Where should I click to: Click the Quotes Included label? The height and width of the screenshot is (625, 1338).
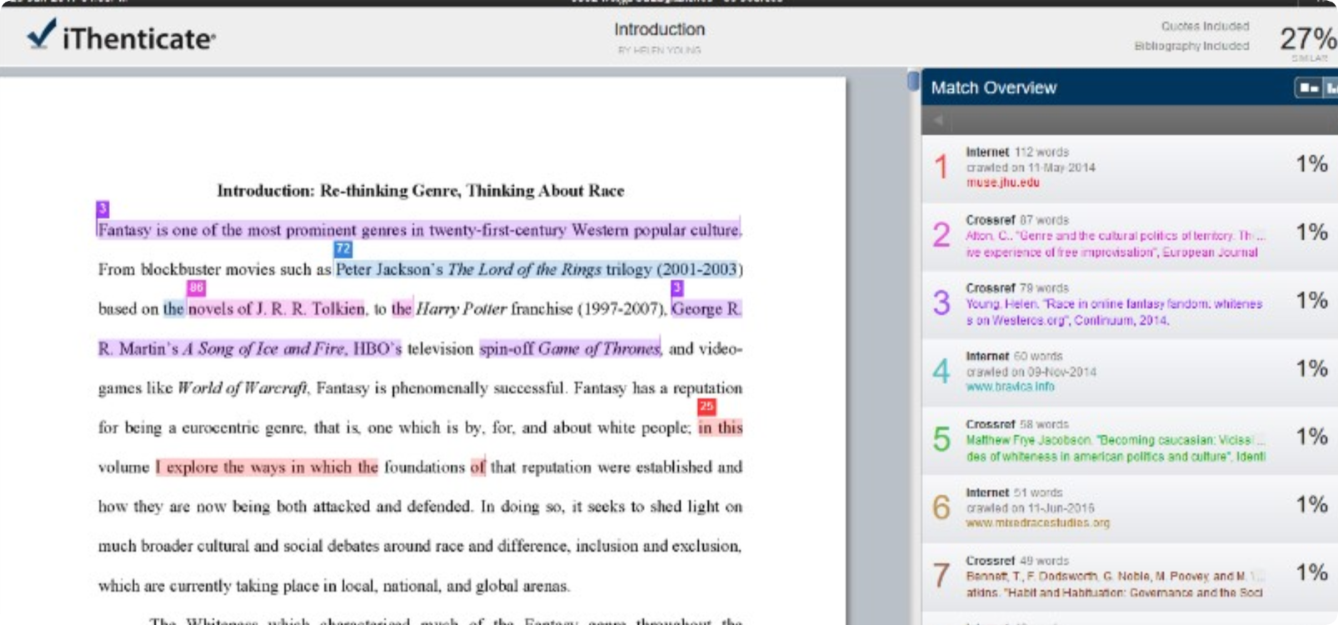click(1205, 27)
